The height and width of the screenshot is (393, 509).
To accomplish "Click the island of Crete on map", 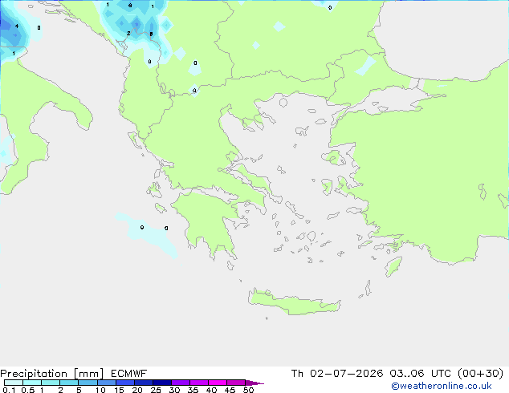I will pyautogui.click(x=294, y=302).
